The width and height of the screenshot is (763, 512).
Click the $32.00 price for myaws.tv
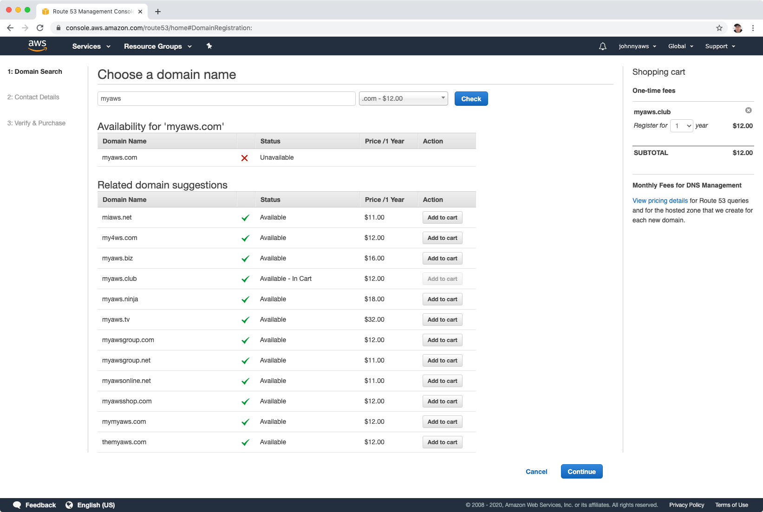tap(374, 320)
